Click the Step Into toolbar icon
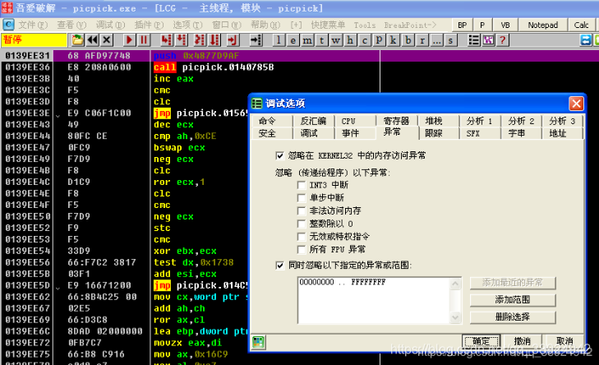 click(x=166, y=39)
